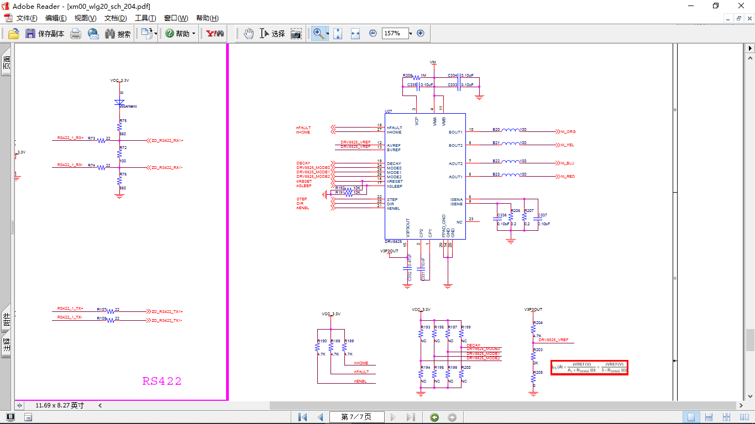Click the grey next view button
The image size is (755, 424).
(x=452, y=417)
